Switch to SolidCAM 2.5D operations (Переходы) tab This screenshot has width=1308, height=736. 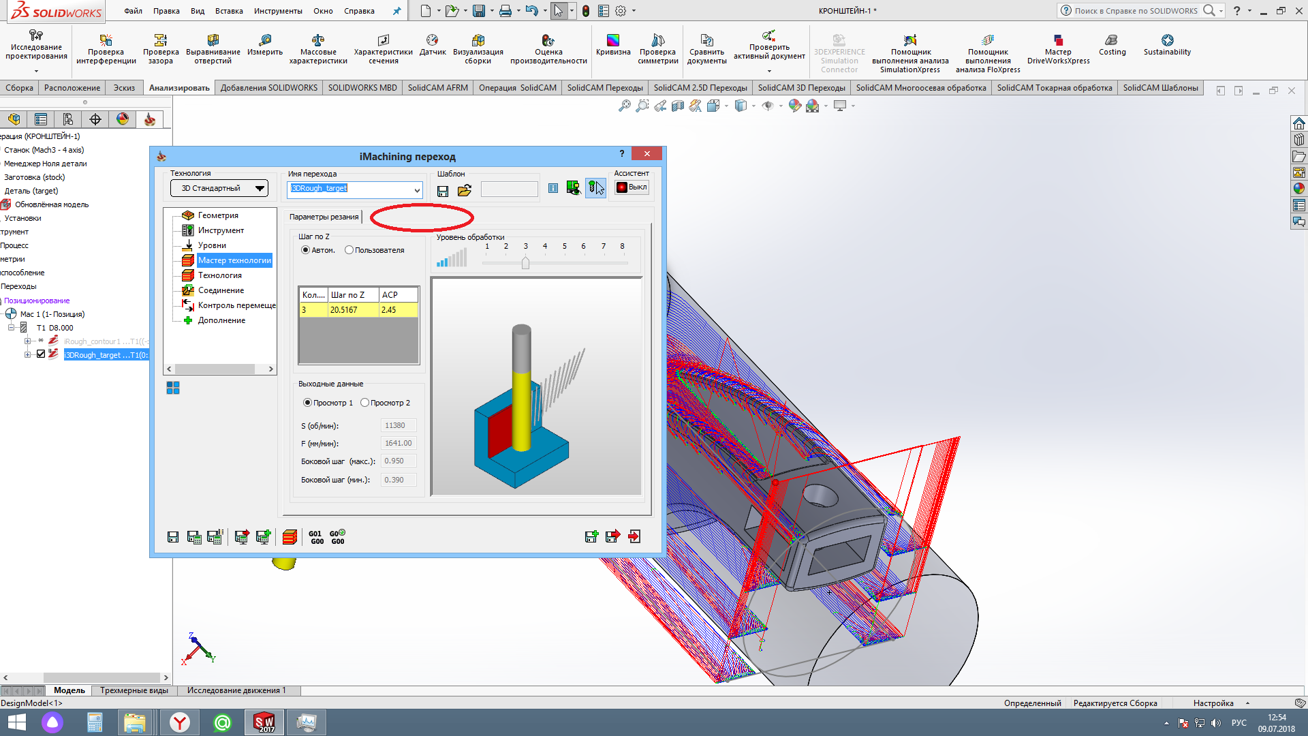[700, 88]
